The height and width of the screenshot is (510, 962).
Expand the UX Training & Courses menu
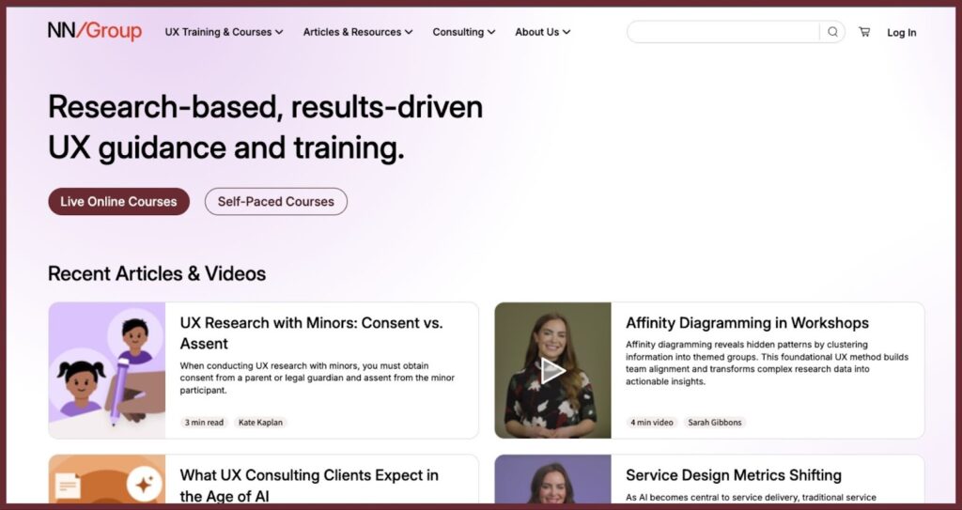coord(224,32)
